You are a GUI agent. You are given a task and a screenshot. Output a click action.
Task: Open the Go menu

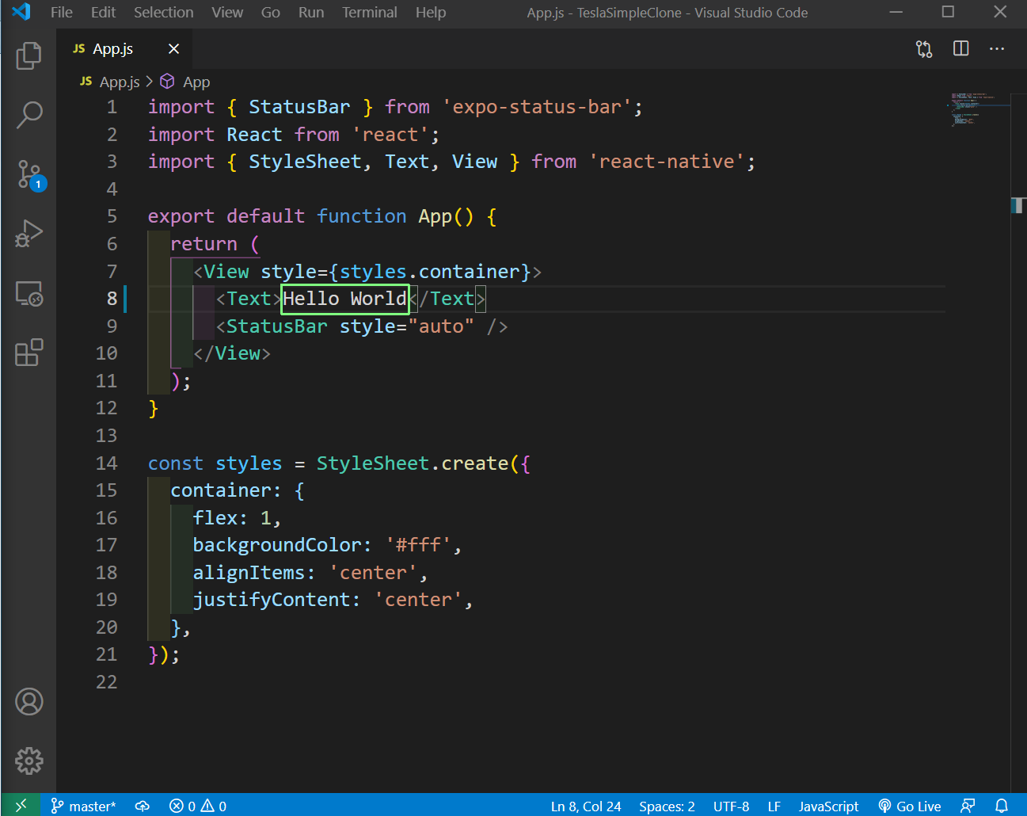tap(271, 13)
